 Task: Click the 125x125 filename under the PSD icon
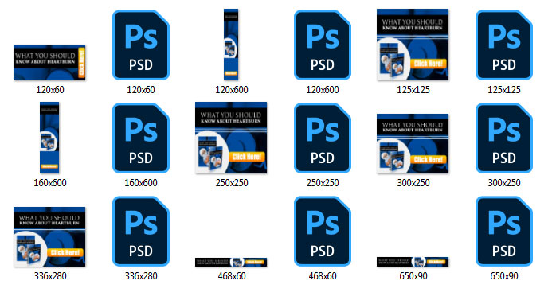click(504, 90)
